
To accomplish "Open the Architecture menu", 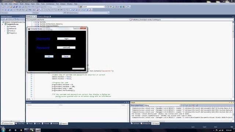I will tap(50, 4).
